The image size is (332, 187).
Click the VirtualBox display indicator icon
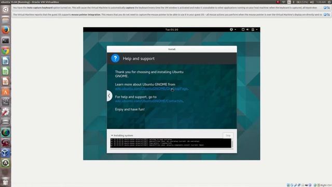[306, 185]
